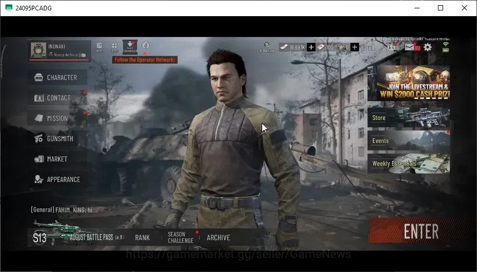Click the 100 ticket currency value
Screen dimensions: 477x272
tap(330, 47)
